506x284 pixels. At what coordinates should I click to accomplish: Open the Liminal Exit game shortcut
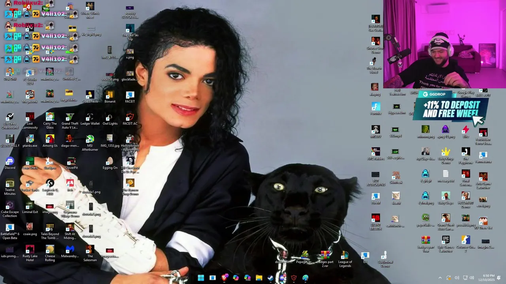coord(30,207)
